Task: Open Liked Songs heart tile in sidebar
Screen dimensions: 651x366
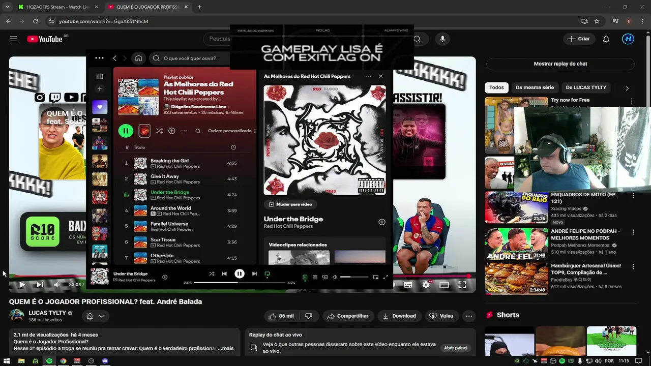Action: click(x=100, y=107)
